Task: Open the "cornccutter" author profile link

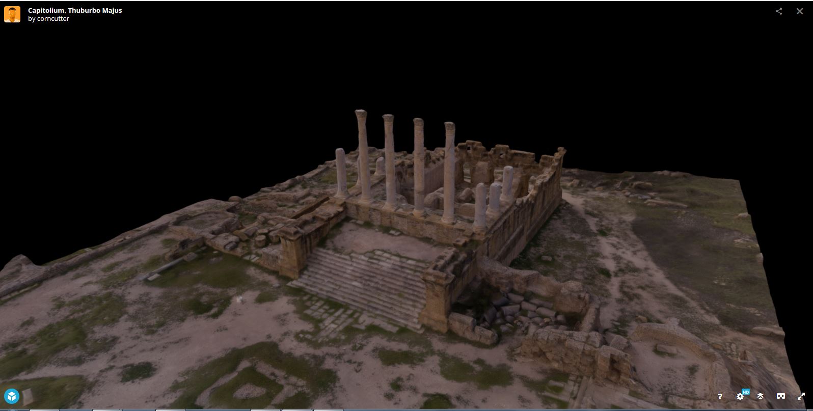Action: (x=53, y=19)
